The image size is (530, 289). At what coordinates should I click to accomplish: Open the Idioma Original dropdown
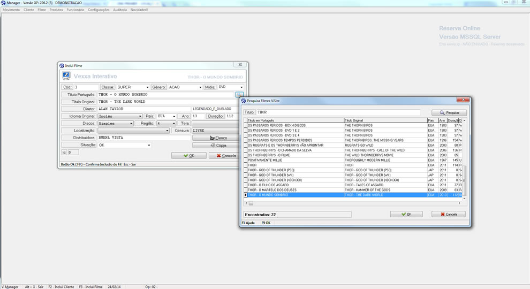[140, 116]
